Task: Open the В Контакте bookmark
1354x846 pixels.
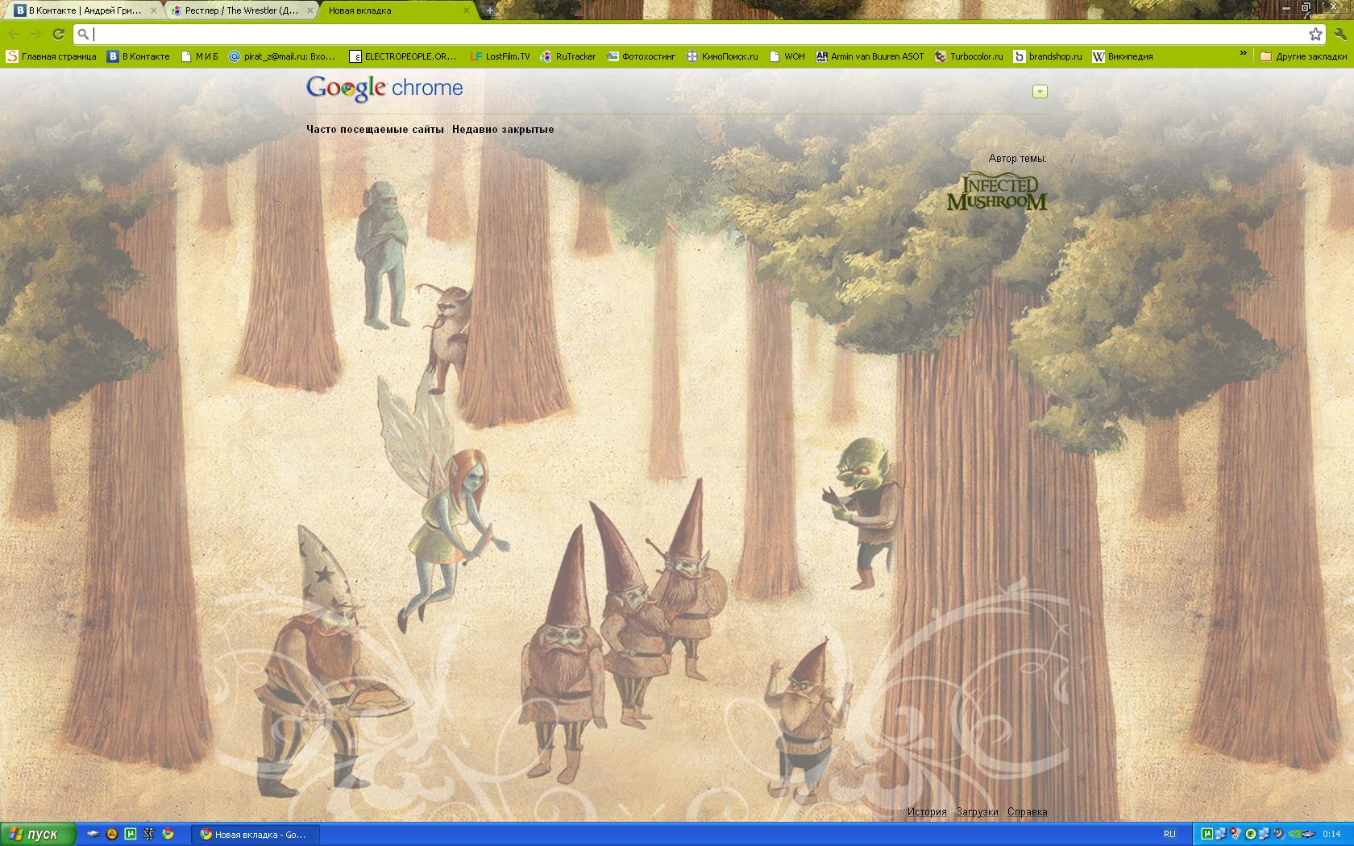Action: point(139,56)
